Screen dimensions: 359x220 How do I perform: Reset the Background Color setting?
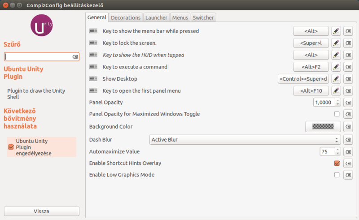pos(348,126)
